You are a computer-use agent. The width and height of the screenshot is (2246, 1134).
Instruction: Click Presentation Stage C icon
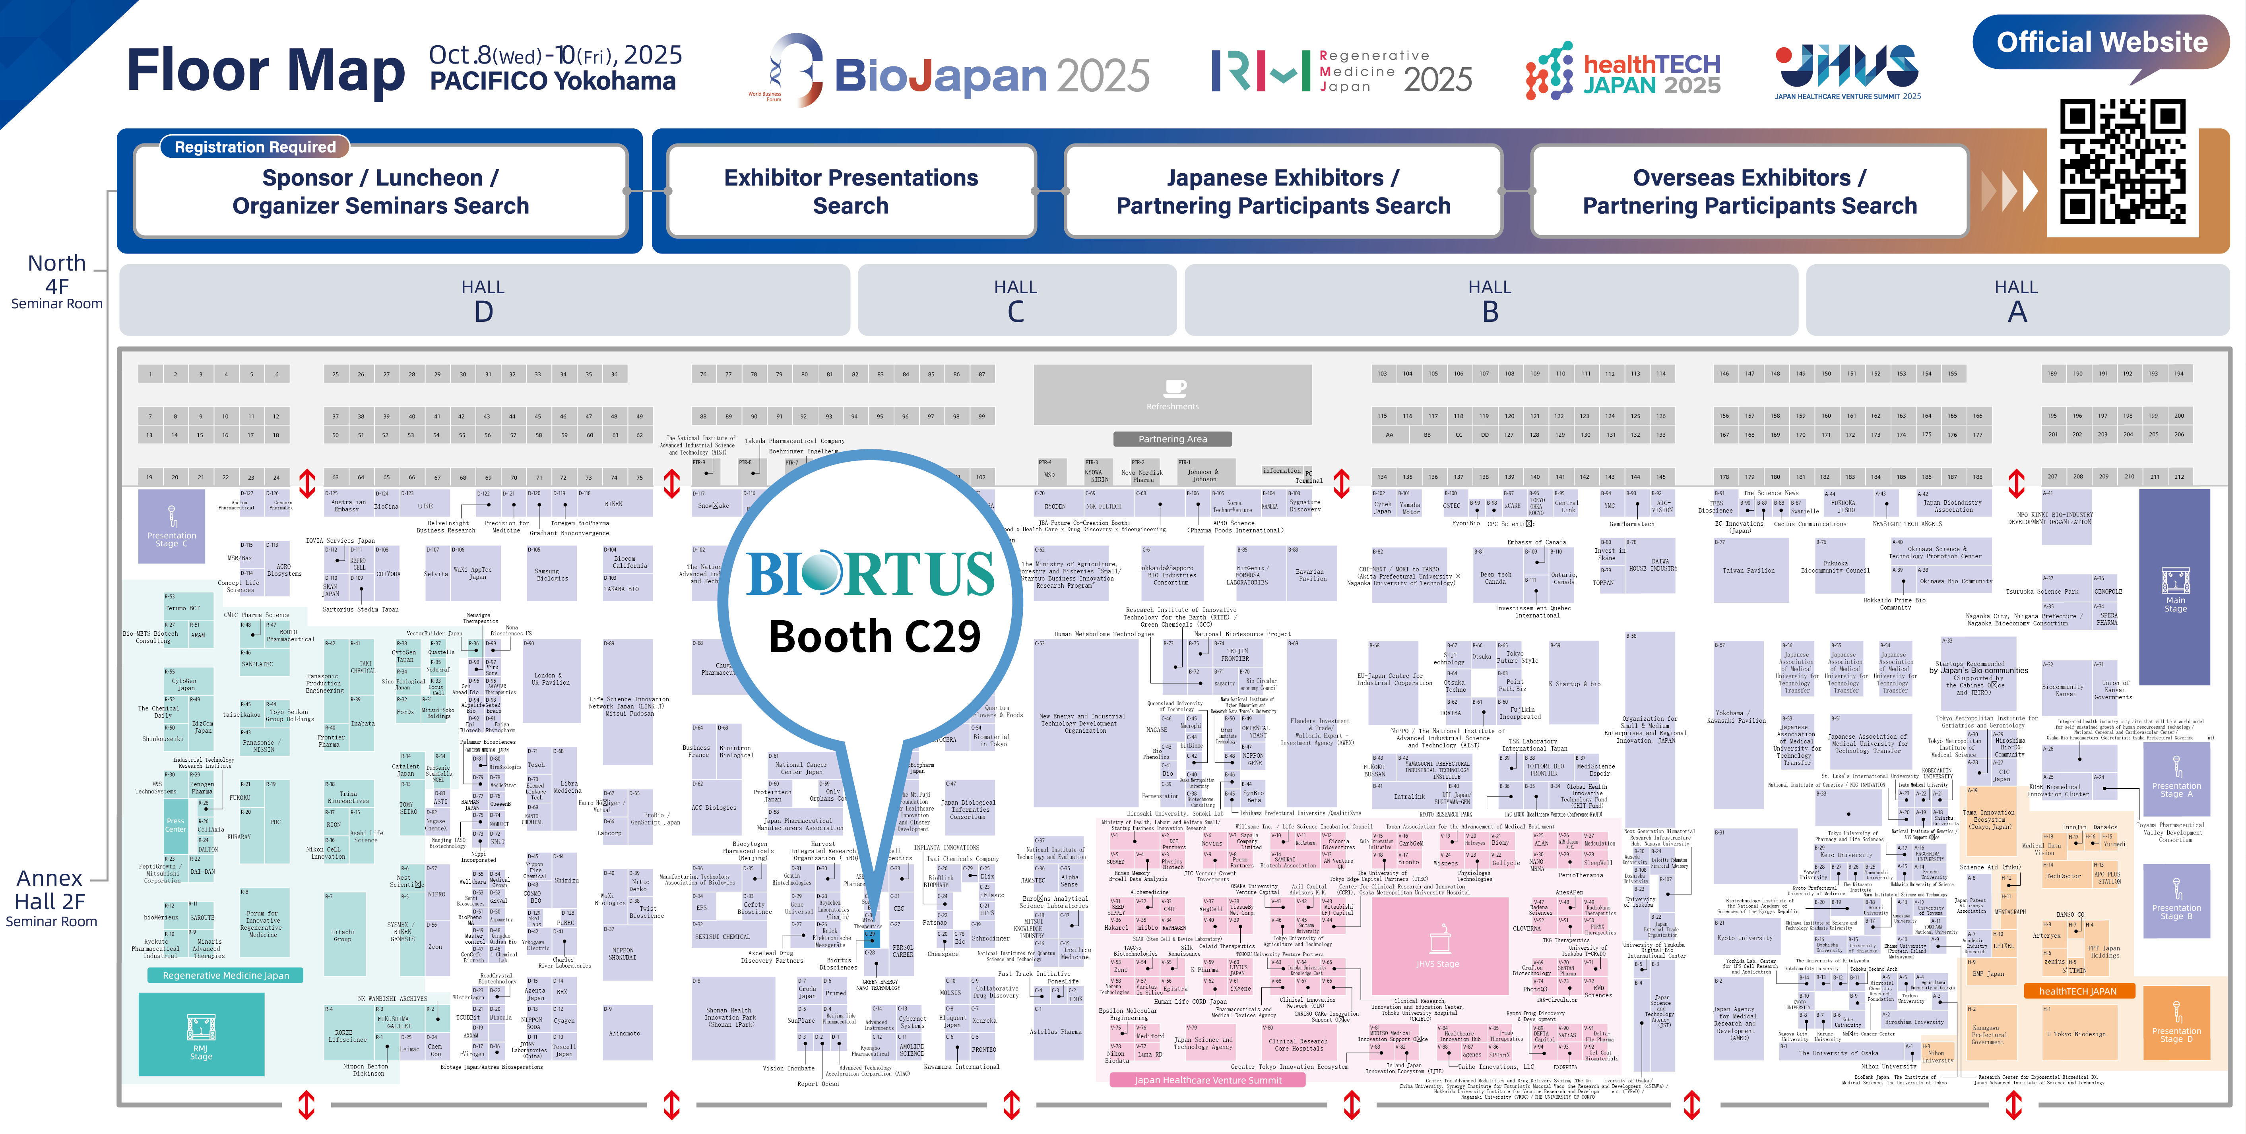coord(172,516)
